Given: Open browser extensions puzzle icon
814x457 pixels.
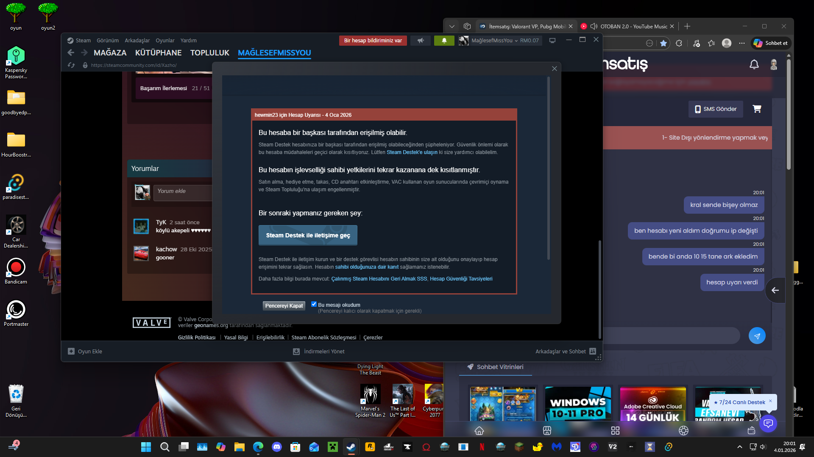Looking at the screenshot, I should pyautogui.click(x=679, y=43).
